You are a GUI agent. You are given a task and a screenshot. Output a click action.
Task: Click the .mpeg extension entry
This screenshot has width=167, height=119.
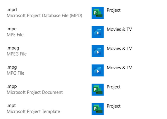tap(13, 48)
